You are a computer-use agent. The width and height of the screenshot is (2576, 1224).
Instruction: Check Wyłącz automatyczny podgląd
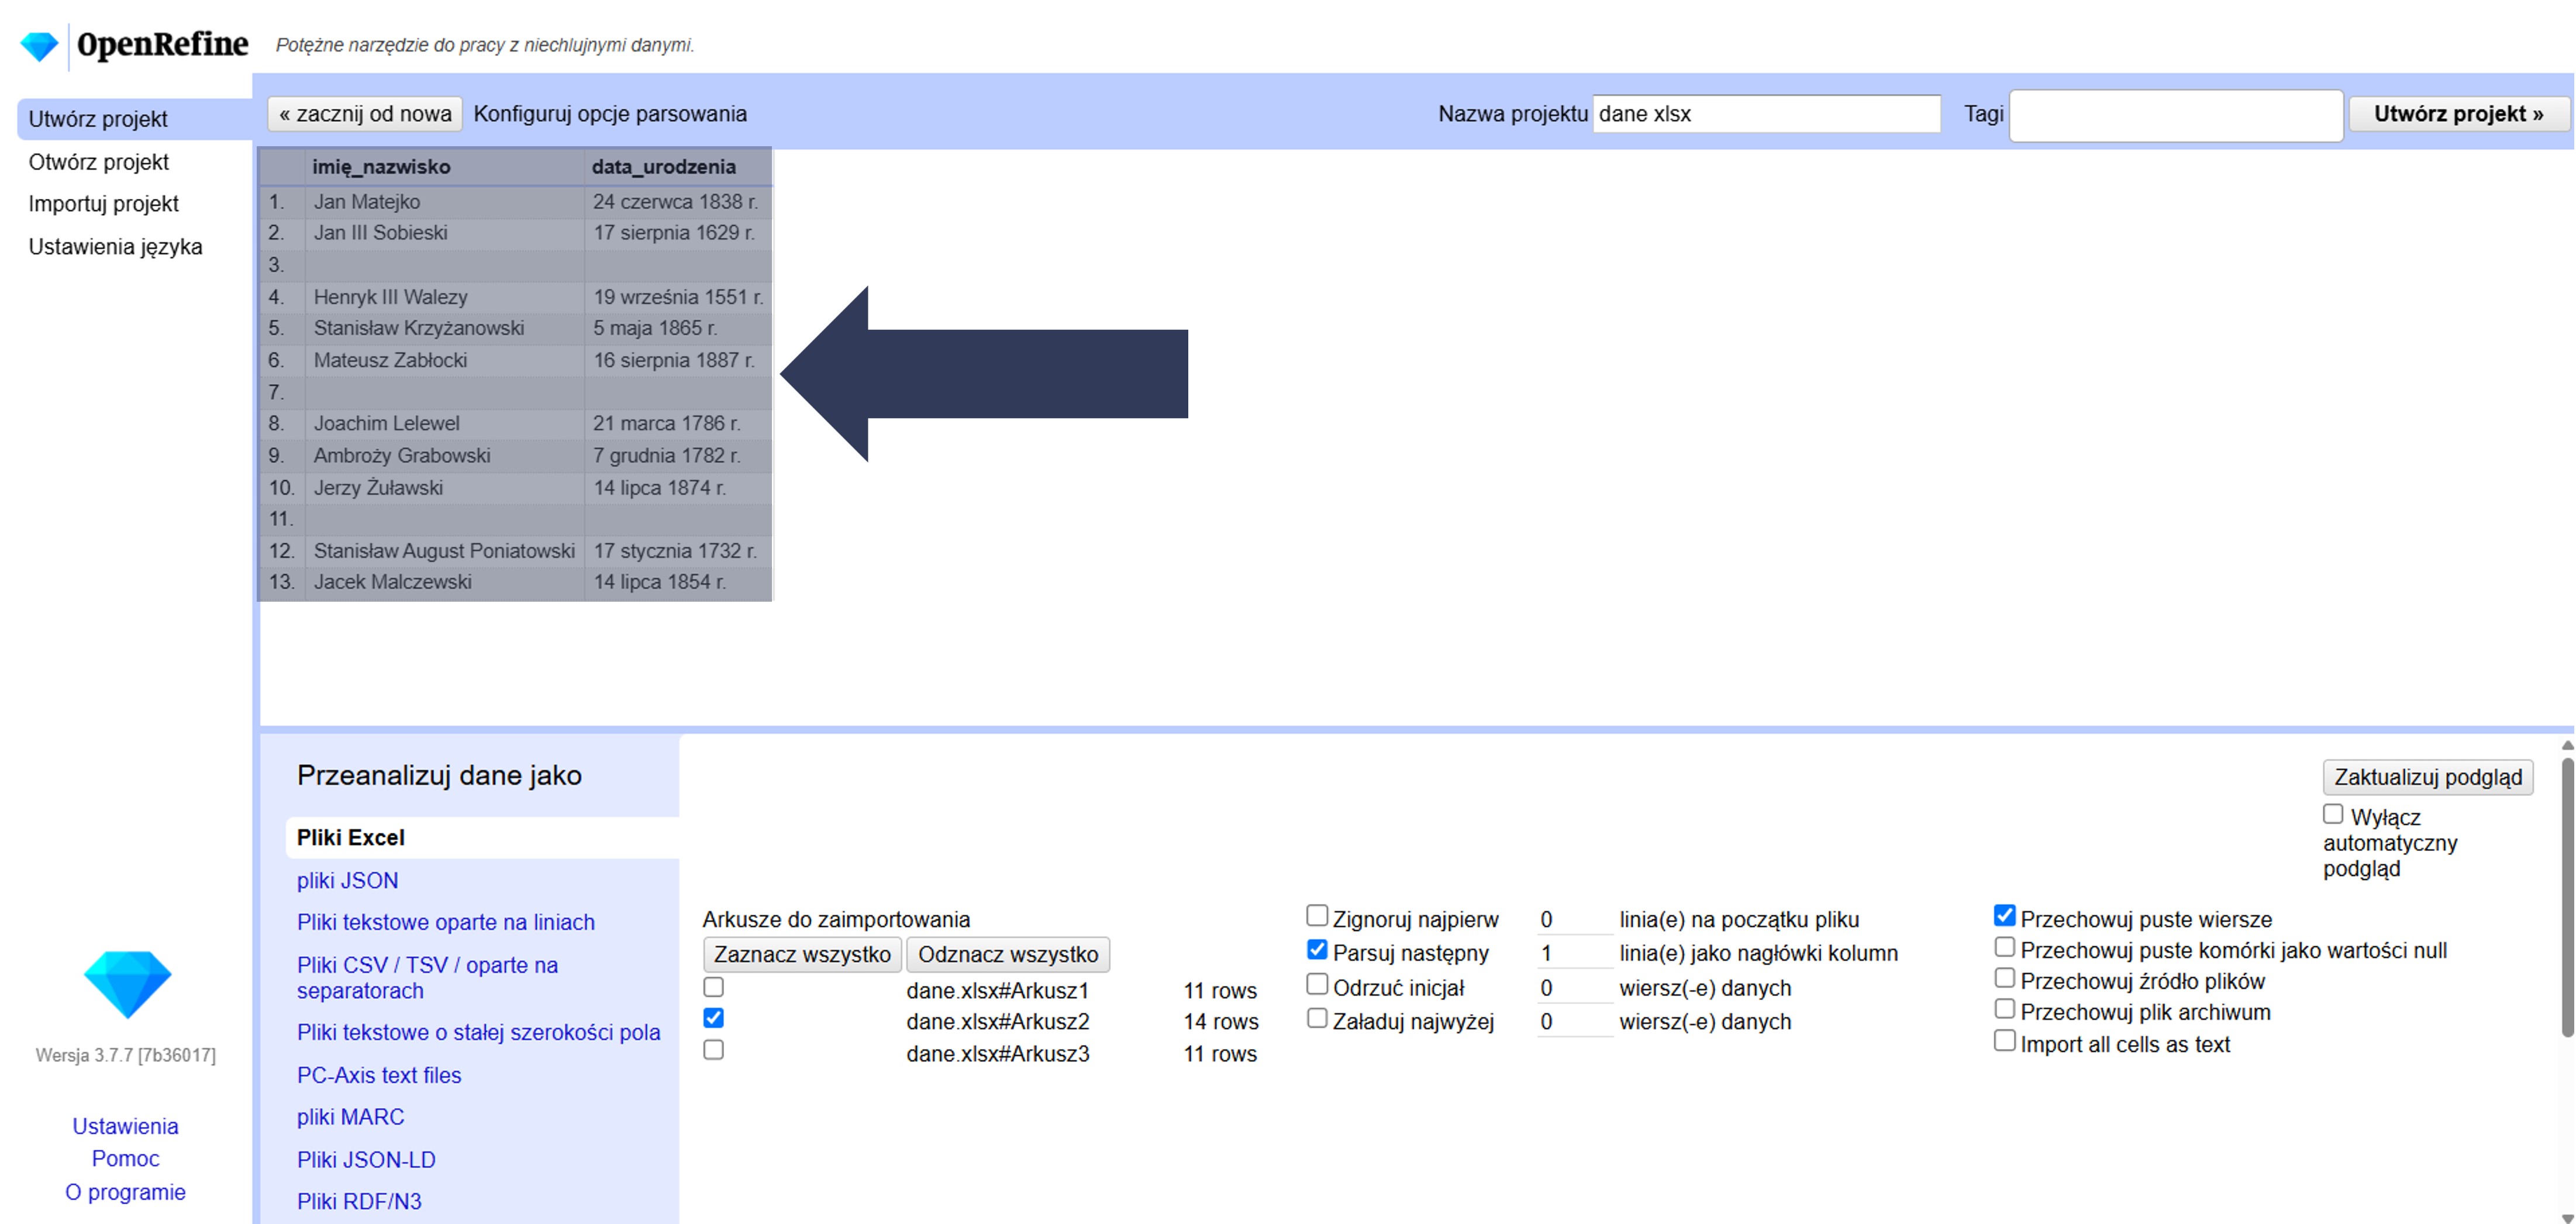click(2333, 814)
